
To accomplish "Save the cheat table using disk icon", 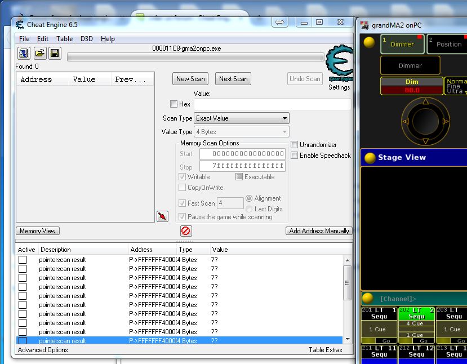I will (x=54, y=53).
